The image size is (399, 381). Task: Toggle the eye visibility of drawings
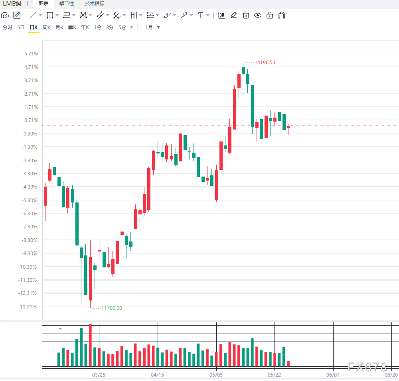click(x=258, y=15)
